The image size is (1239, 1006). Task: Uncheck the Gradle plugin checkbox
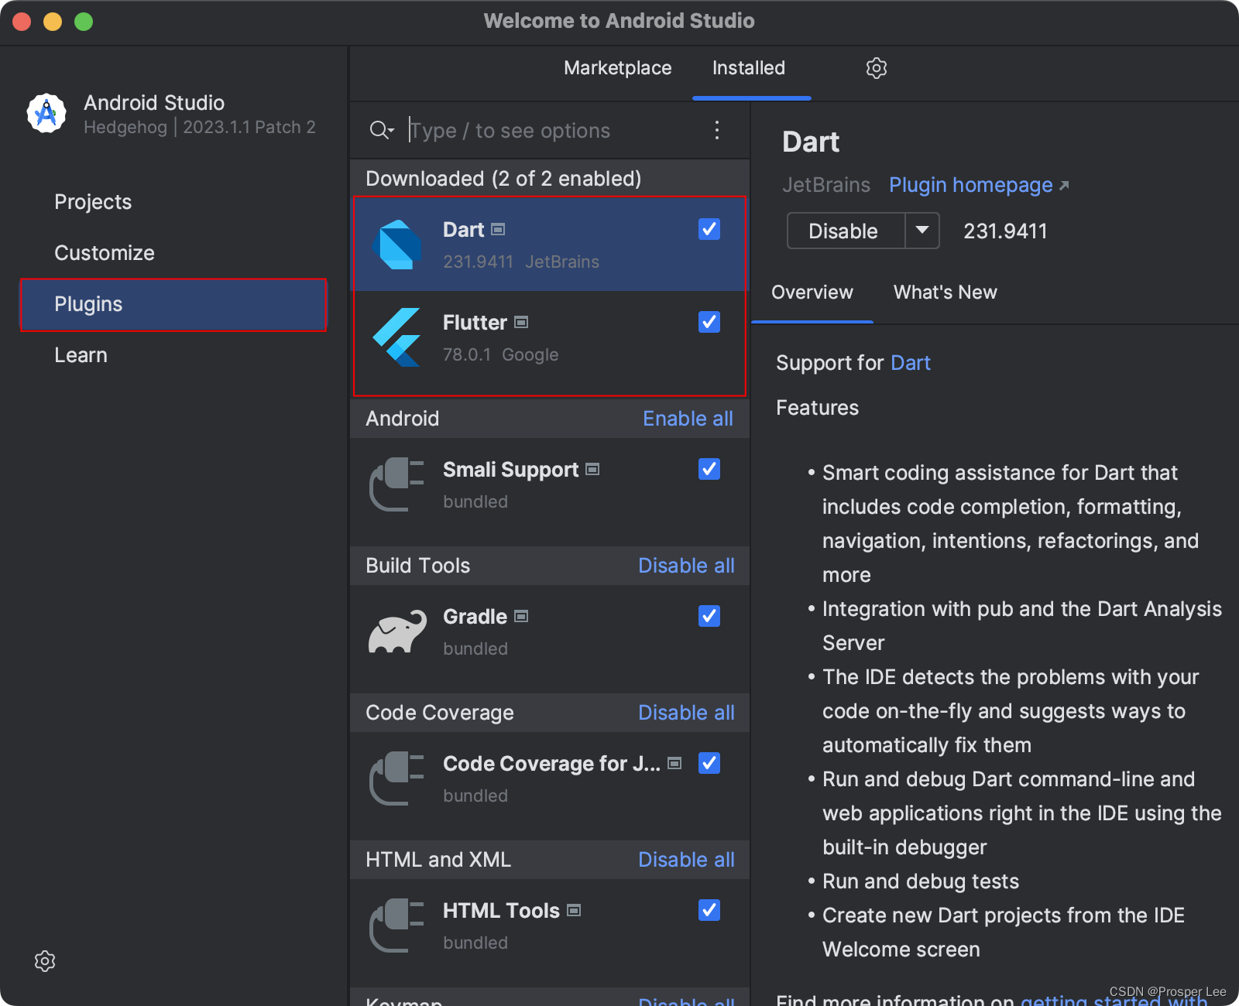tap(709, 616)
